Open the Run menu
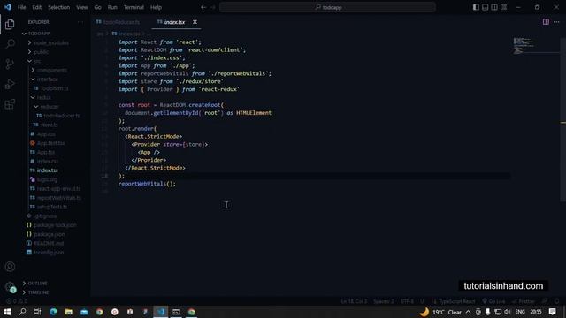The height and width of the screenshot is (318, 566). [x=112, y=7]
